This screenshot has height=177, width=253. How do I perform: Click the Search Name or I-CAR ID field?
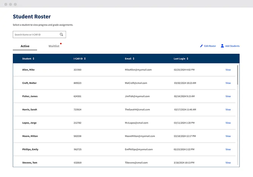(x=36, y=35)
